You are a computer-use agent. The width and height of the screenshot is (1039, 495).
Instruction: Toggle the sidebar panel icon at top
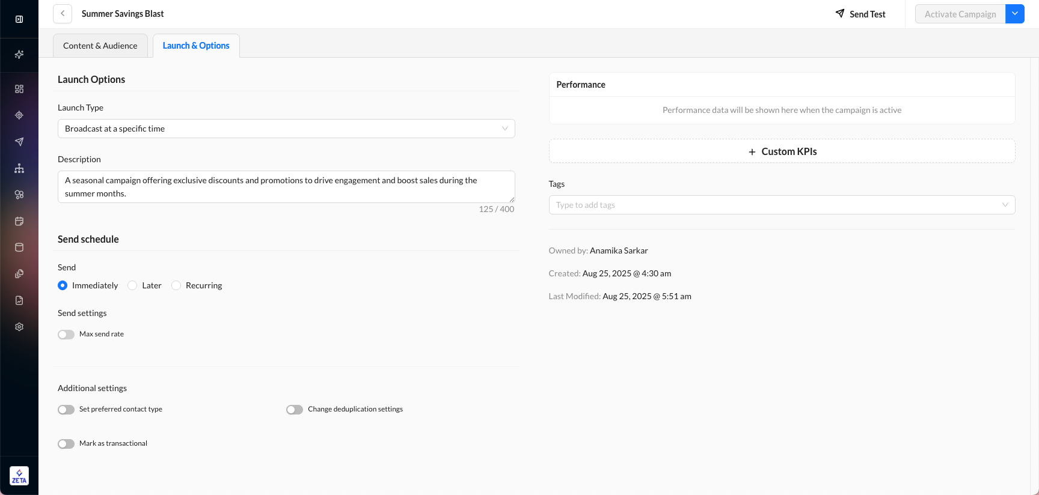19,19
